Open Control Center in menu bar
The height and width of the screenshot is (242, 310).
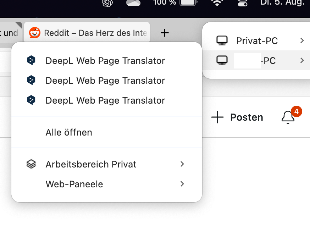tap(243, 3)
